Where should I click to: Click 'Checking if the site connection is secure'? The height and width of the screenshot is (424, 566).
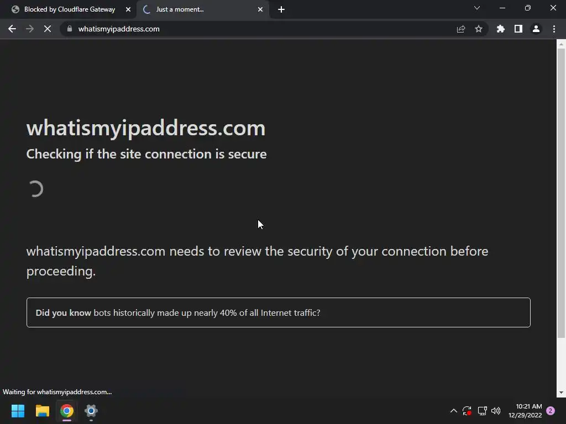(146, 154)
